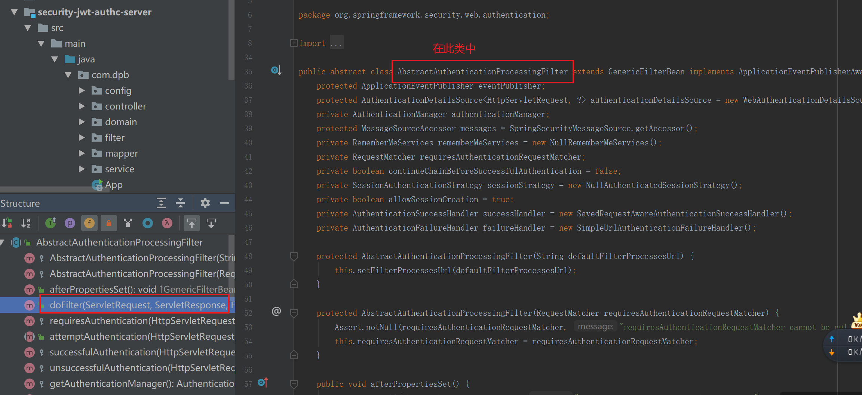The width and height of the screenshot is (862, 395).
Task: Click the class icon beside AbstractAuthenticationProcessingFilter in Structure
Action: point(16,243)
